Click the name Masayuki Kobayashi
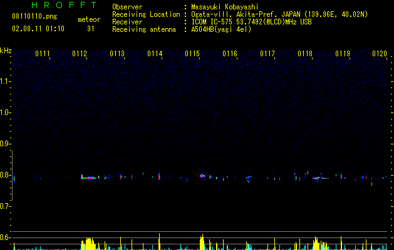394x250 pixels. pos(225,7)
